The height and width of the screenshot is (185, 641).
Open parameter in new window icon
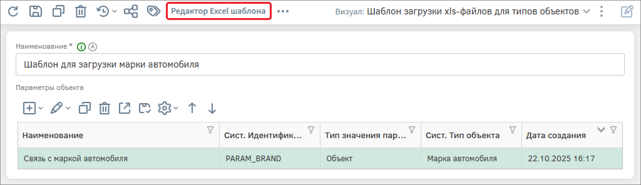click(125, 108)
